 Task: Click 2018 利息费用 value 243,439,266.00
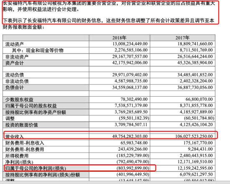click(x=133, y=149)
